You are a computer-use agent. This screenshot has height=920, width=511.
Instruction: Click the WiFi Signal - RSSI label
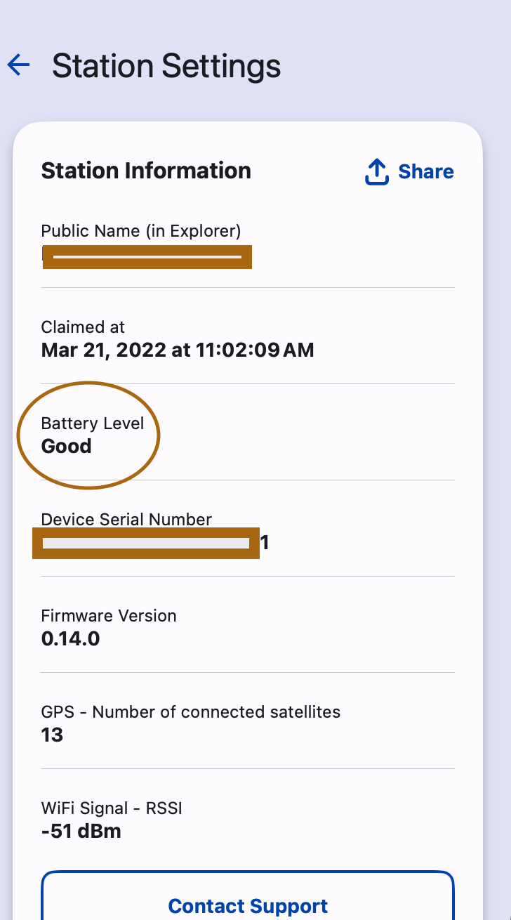112,808
